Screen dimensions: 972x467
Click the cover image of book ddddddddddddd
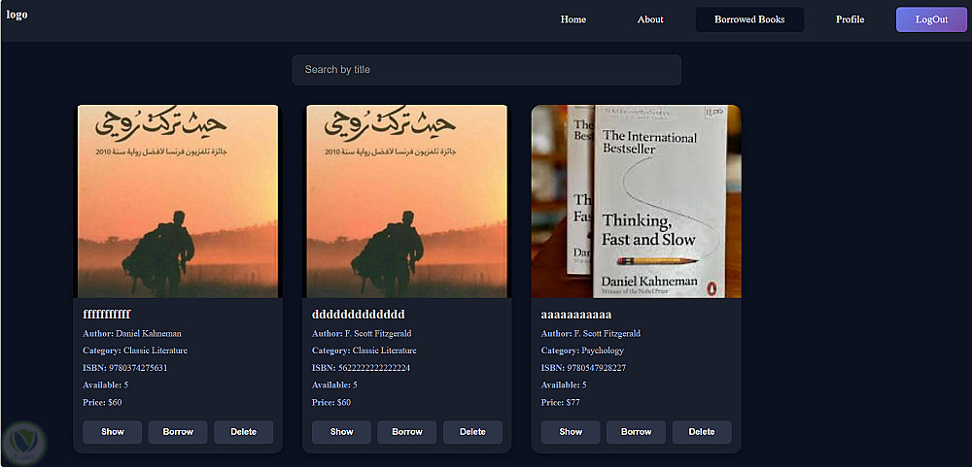(407, 201)
